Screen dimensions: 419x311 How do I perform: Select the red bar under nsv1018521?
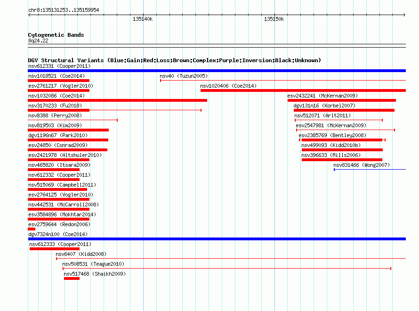click(x=58, y=81)
